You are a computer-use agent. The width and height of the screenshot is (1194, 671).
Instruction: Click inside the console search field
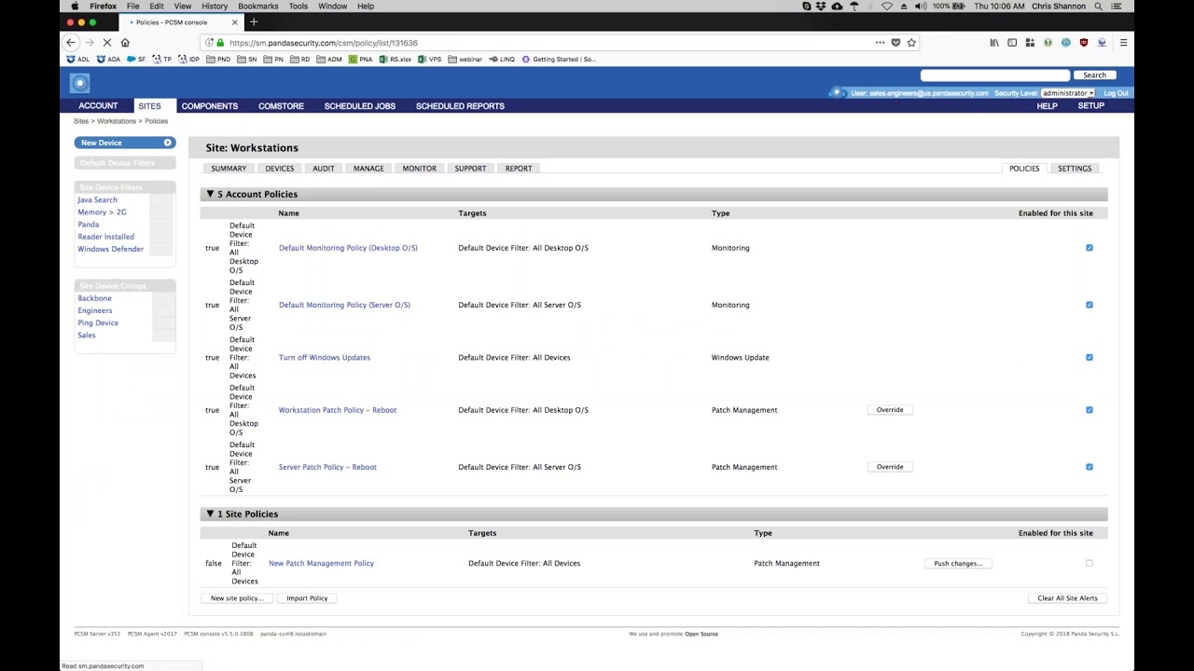pos(994,75)
